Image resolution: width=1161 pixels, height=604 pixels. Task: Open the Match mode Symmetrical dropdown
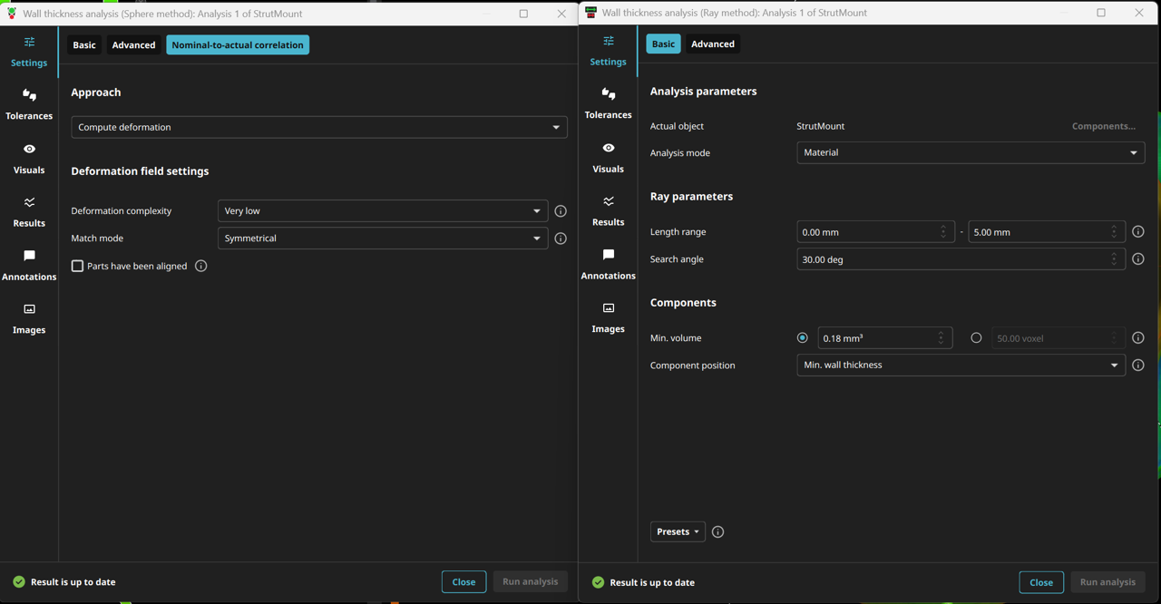coord(382,239)
